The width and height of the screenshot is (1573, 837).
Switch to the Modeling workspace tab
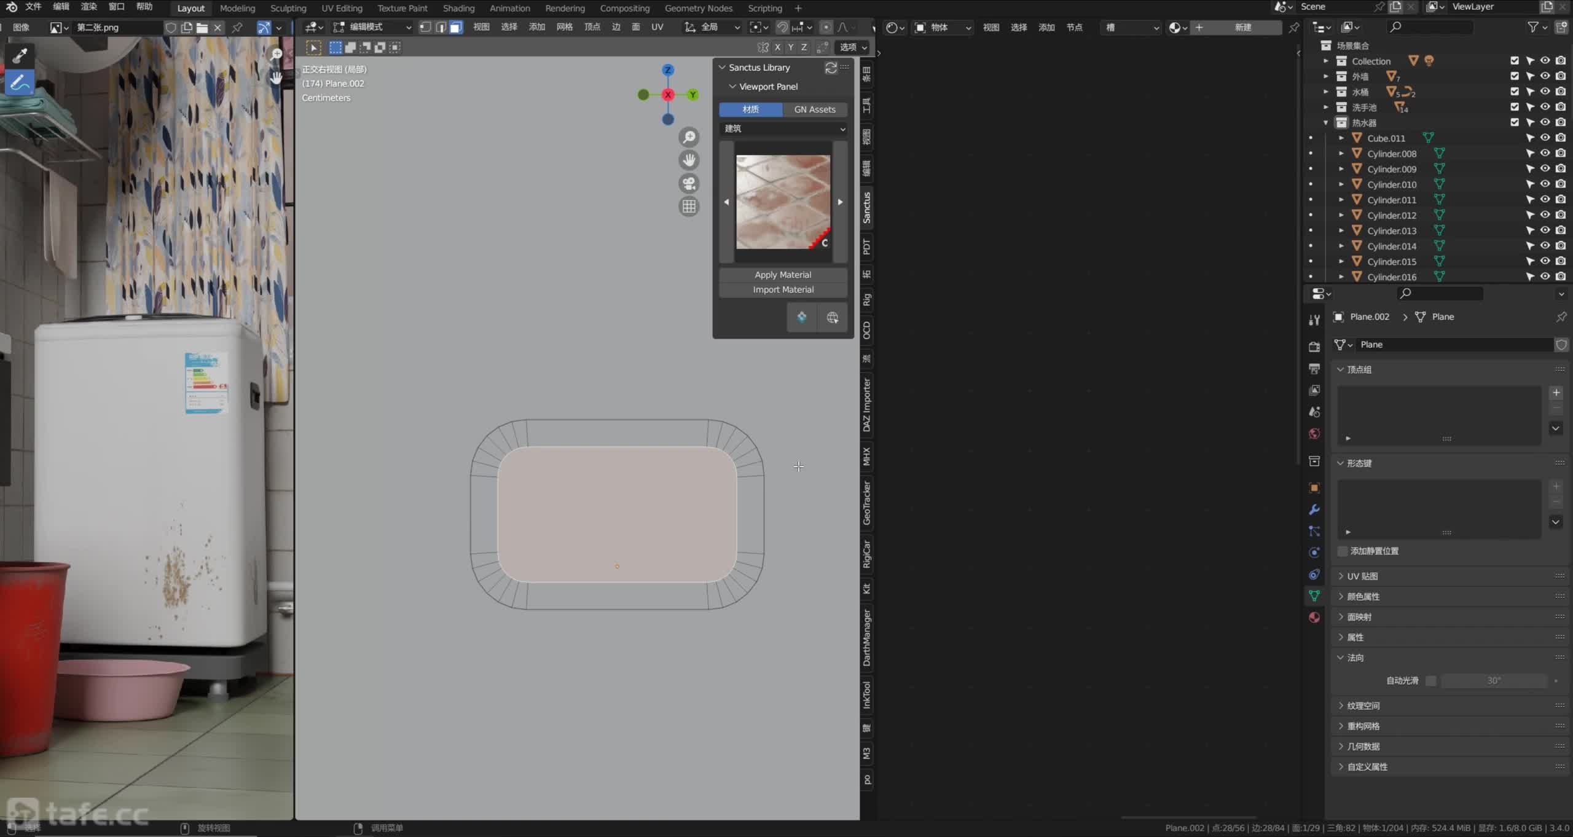click(x=237, y=8)
